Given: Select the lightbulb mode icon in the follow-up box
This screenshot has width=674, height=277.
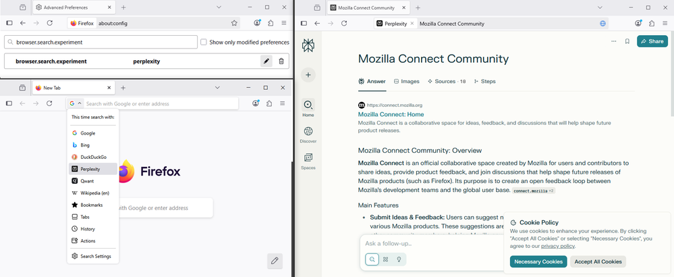Looking at the screenshot, I should pos(399,259).
